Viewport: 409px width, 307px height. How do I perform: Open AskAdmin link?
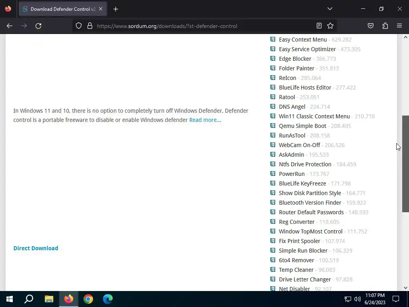[291, 155]
